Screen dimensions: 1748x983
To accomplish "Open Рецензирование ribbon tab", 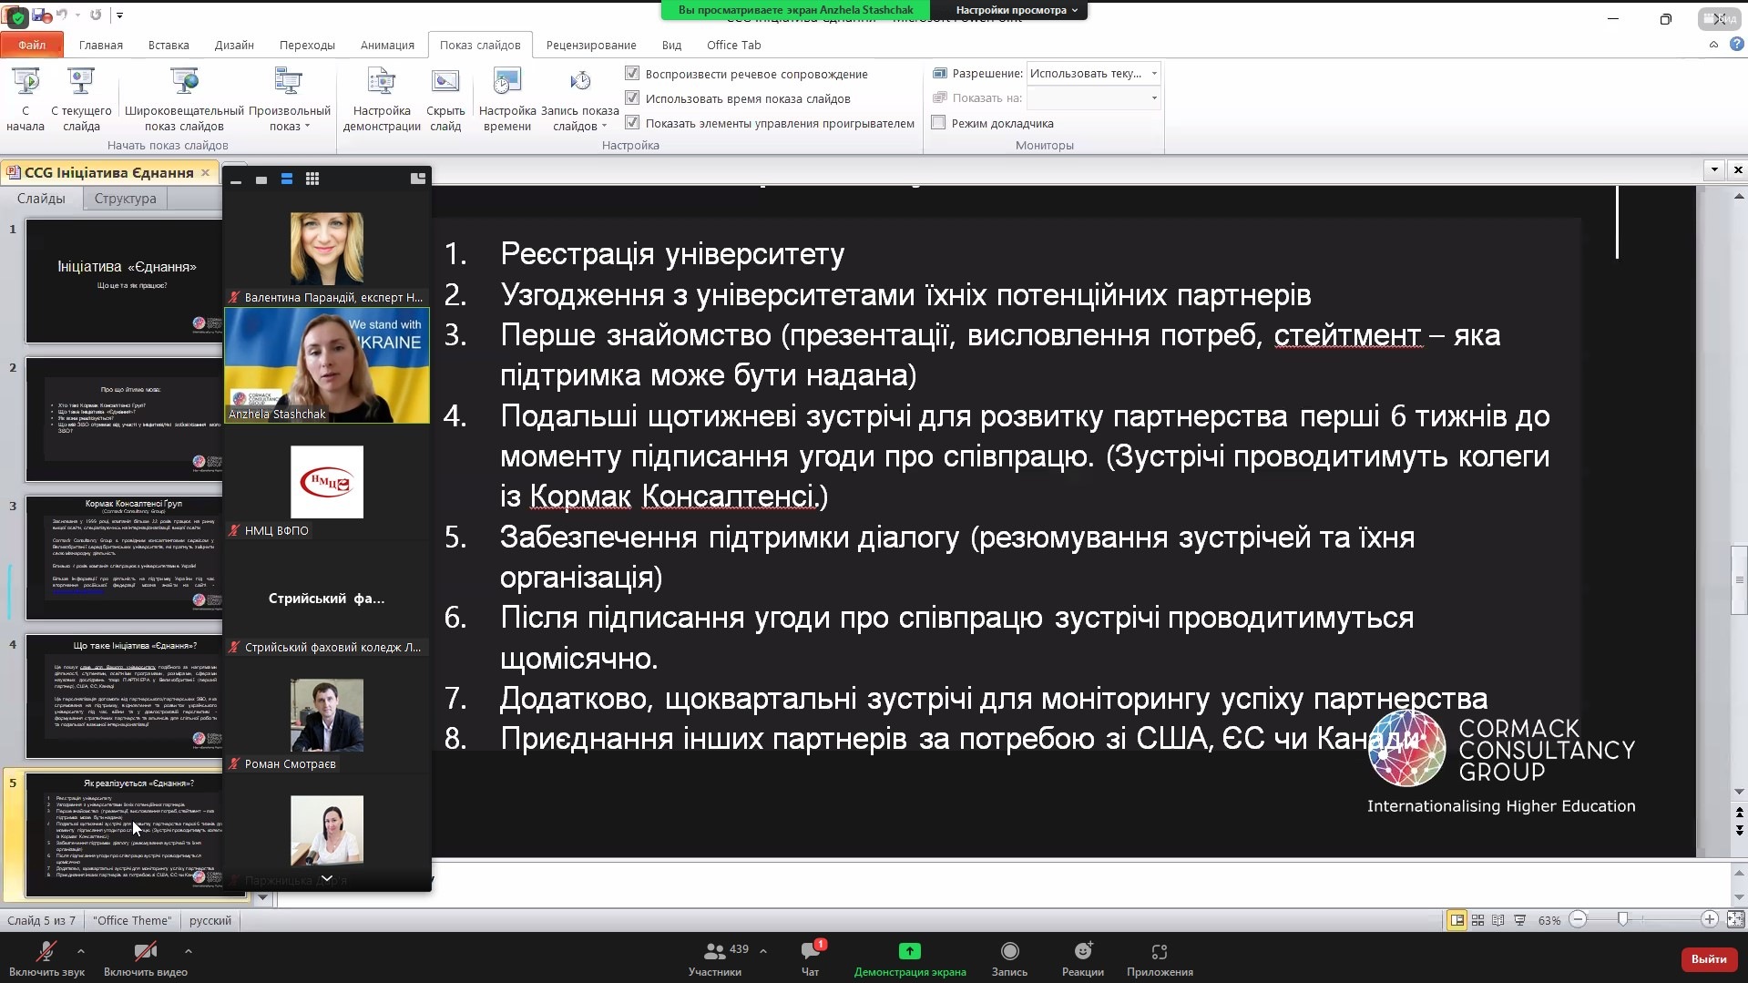I will point(591,45).
